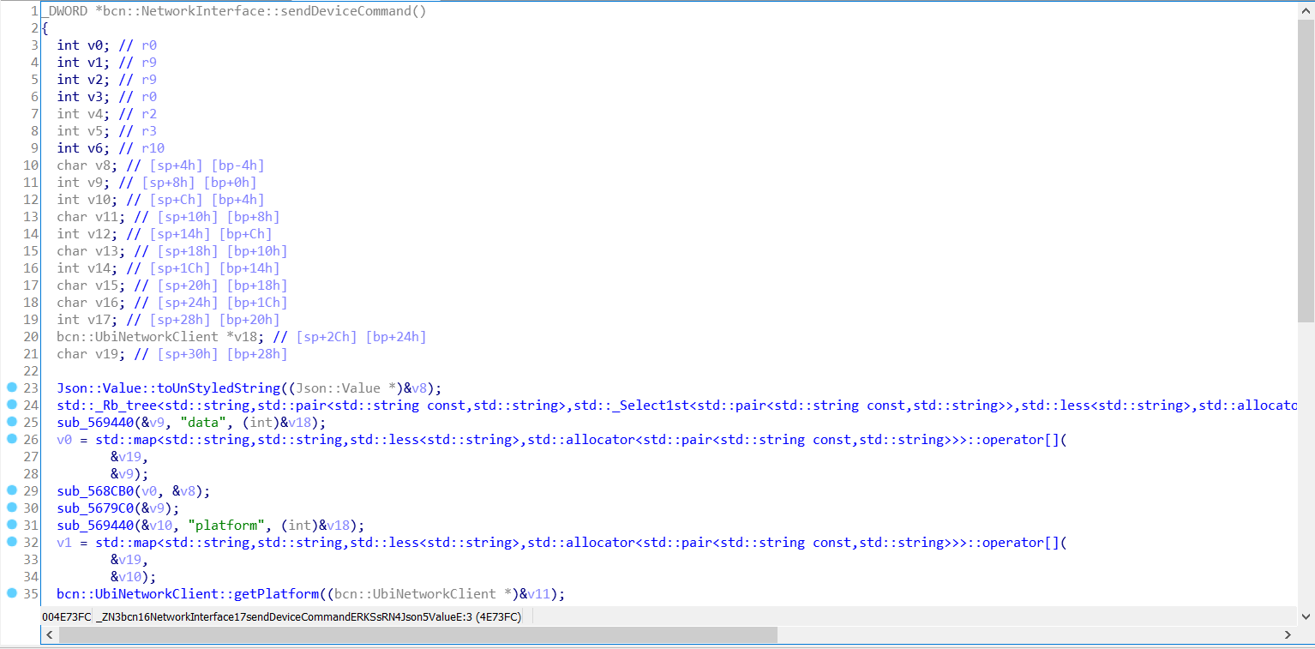The height and width of the screenshot is (649, 1315).
Task: Click the sub_568CB0(v0, &v8) call
Action: (134, 491)
